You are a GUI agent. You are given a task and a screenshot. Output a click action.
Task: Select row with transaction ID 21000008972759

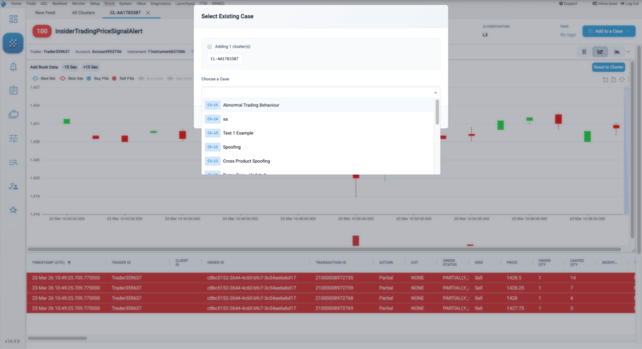point(331,288)
